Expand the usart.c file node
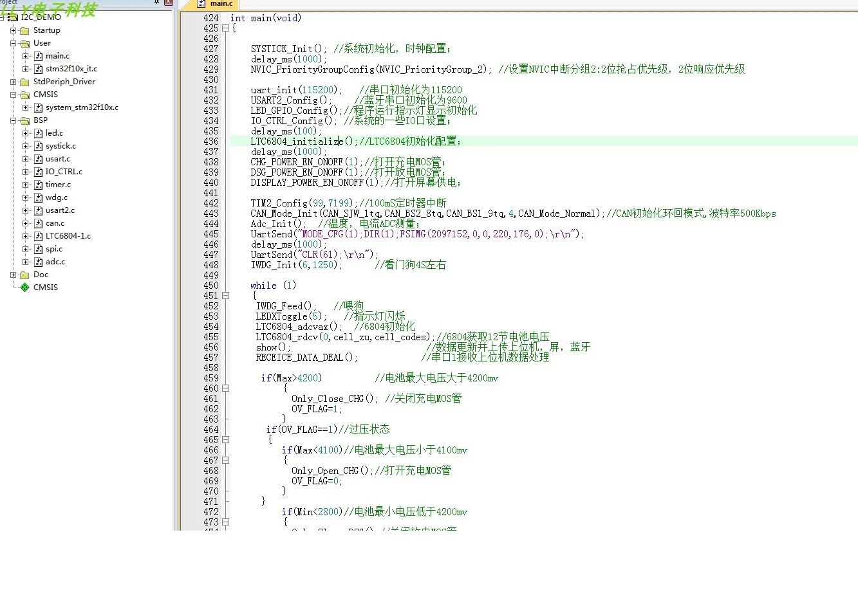This screenshot has height=611, width=858. pos(26,159)
